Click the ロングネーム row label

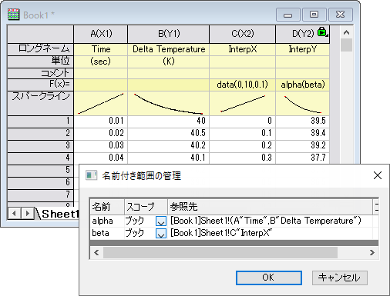click(41, 49)
